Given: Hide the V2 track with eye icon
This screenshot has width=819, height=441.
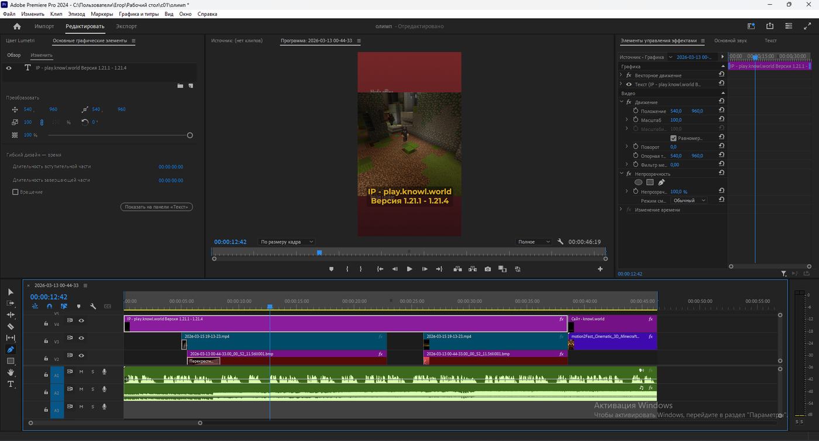Looking at the screenshot, I should [81, 356].
